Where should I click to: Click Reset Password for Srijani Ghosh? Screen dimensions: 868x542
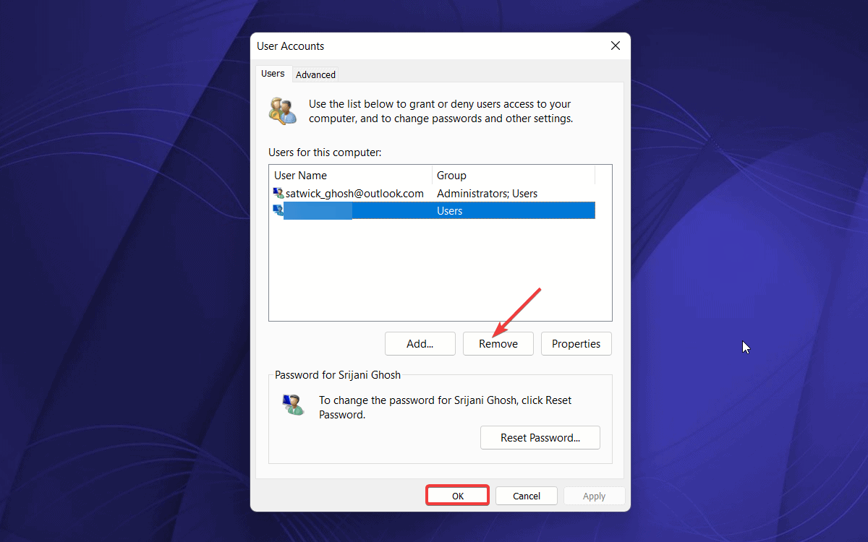540,437
